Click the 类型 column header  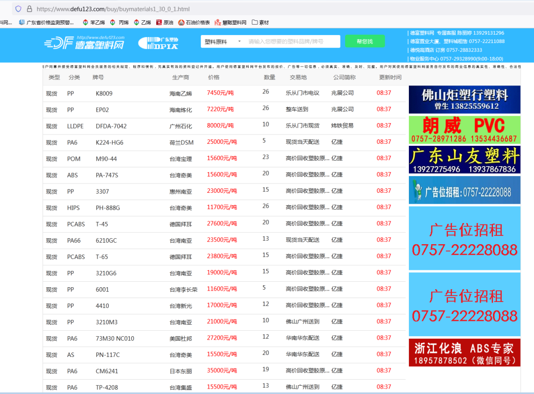54,77
